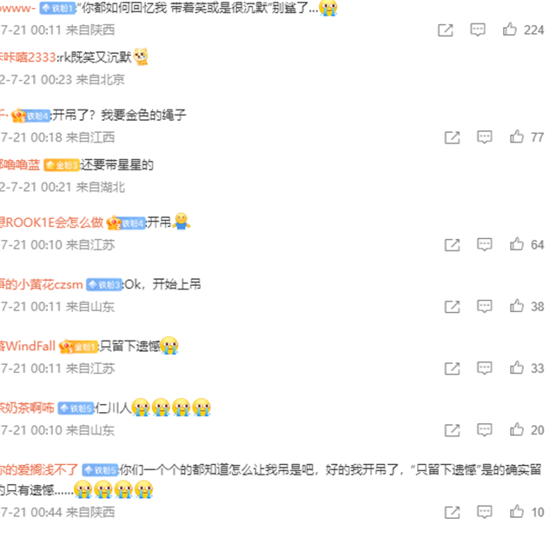Click the 金粉3 badge beside 噜噜蓝
Screen dimensions: 556x538
pyautogui.click(x=61, y=165)
